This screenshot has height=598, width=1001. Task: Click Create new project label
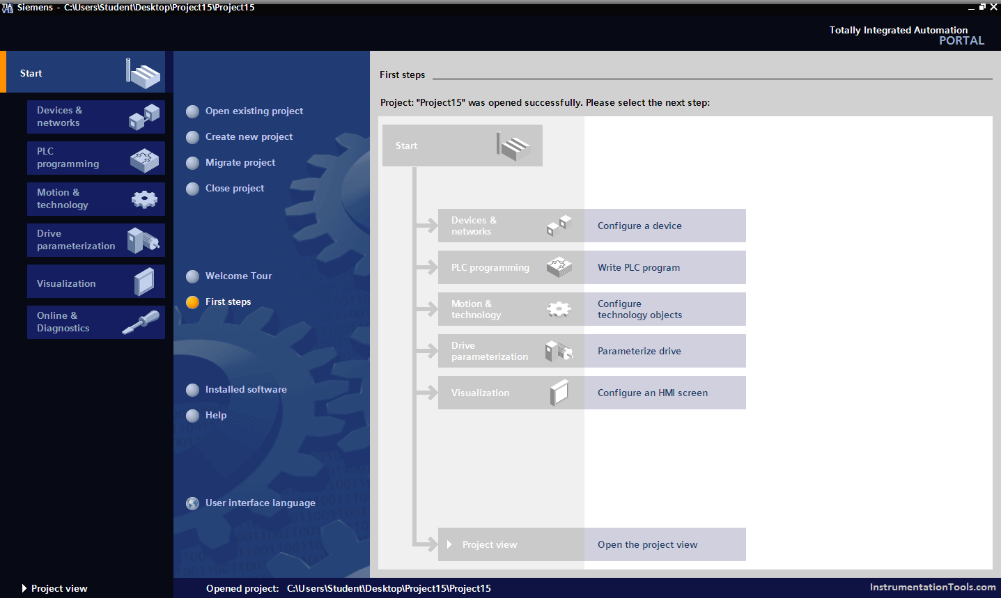click(249, 136)
